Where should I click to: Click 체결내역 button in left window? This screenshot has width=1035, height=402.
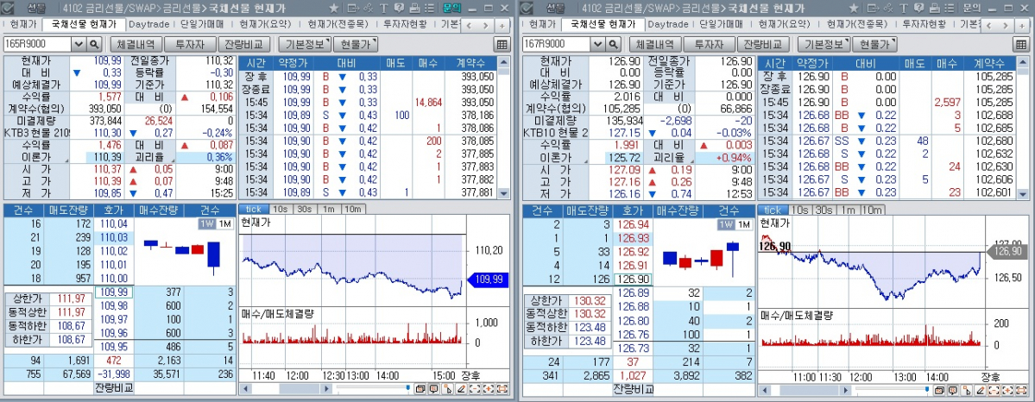[136, 44]
